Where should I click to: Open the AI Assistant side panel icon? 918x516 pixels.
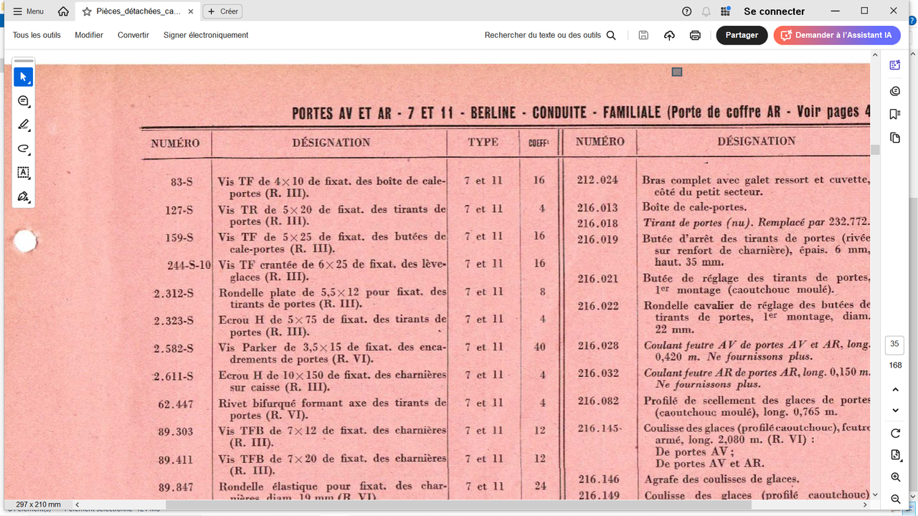point(895,65)
